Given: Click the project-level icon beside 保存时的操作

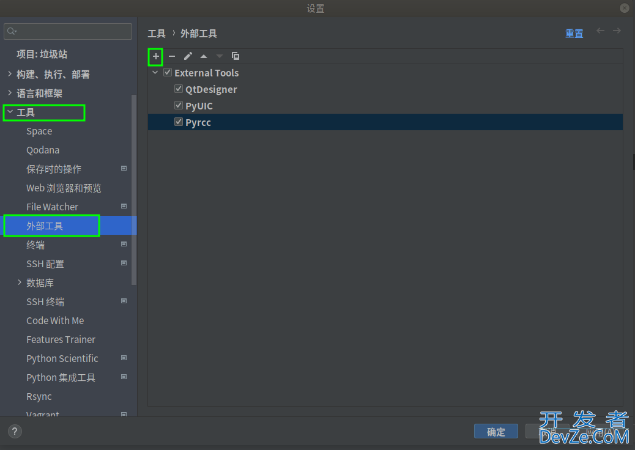Looking at the screenshot, I should coord(124,168).
